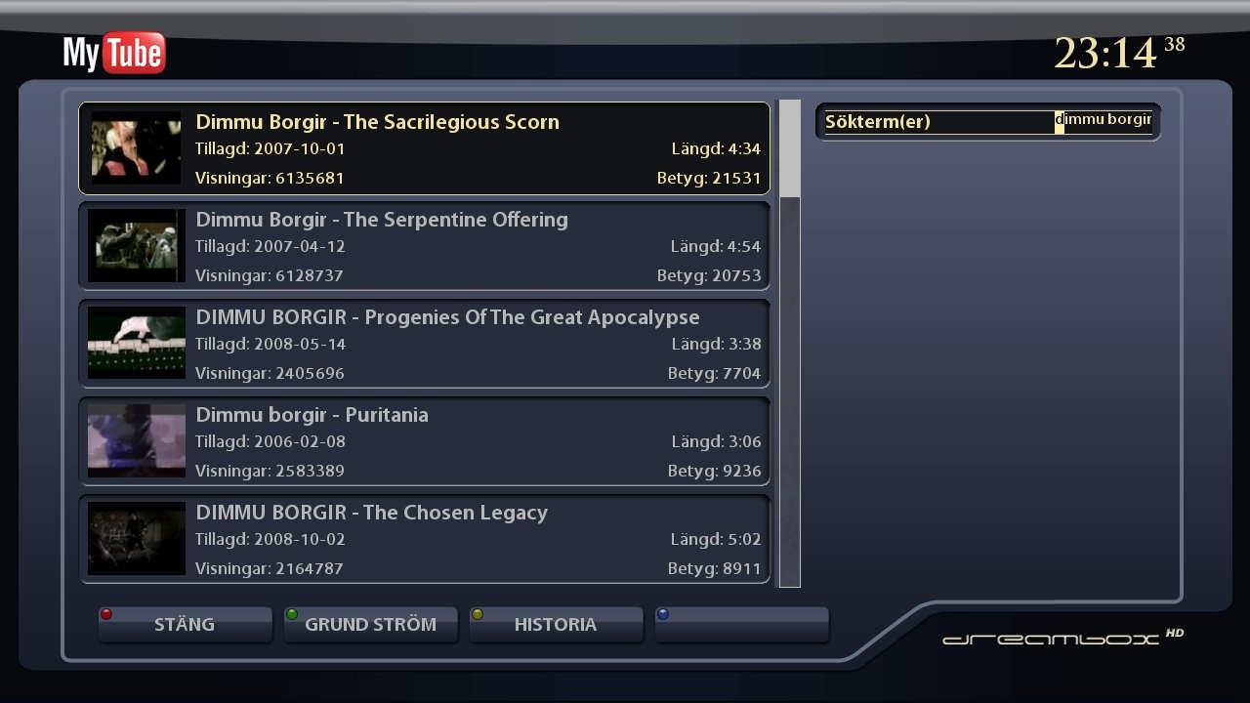Click the red dot on STÄNG button

click(106, 614)
